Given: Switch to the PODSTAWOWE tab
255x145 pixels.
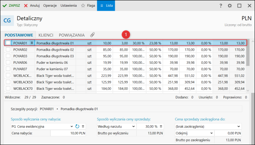Looking at the screenshot, I should click(19, 35).
